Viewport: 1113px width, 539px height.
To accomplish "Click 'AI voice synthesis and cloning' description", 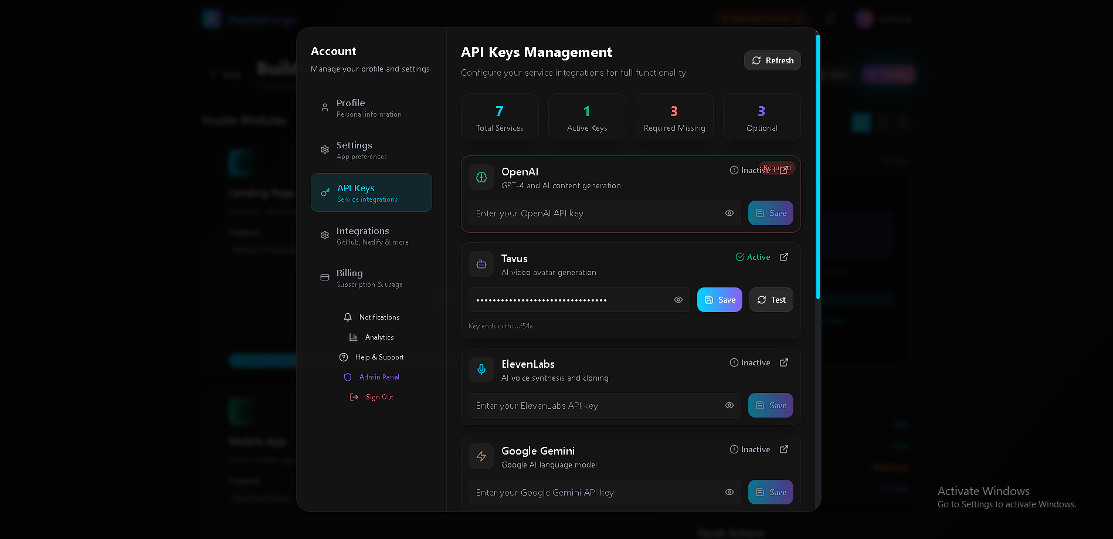I will pos(555,378).
